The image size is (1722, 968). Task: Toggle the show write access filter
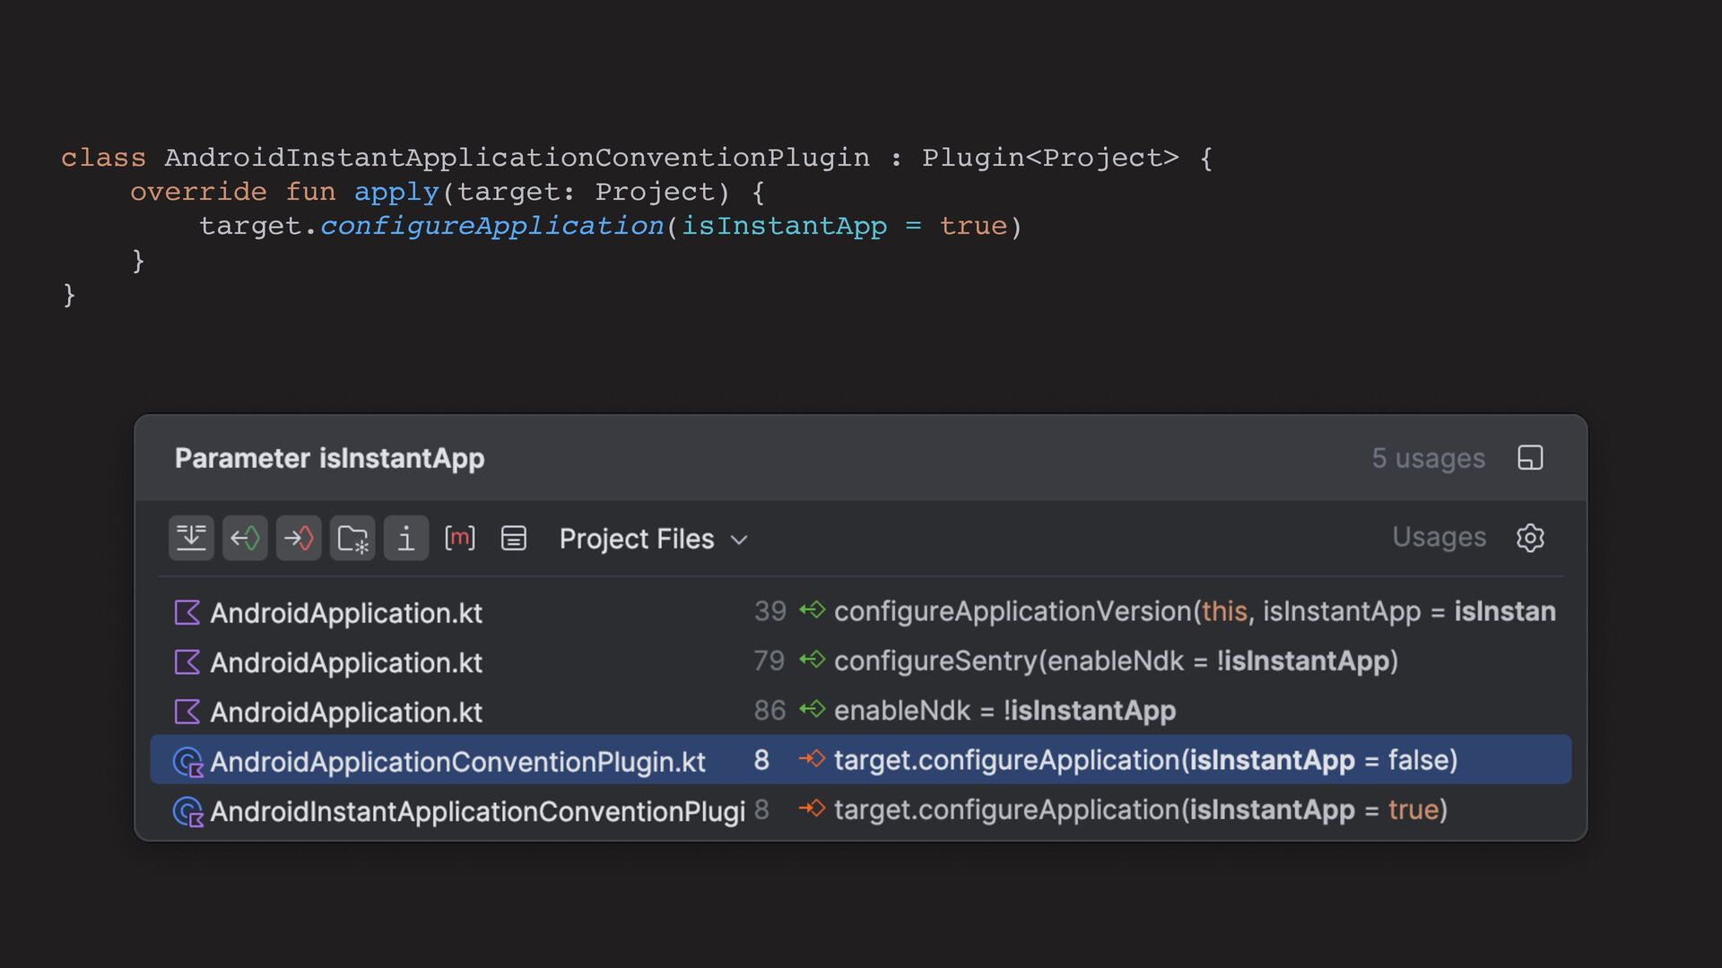[x=299, y=538]
